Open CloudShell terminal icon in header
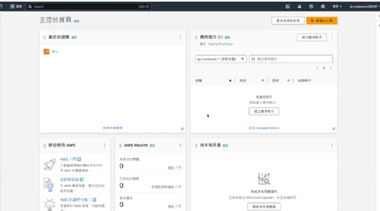Viewport: 380px width, 211px height. 288,6
